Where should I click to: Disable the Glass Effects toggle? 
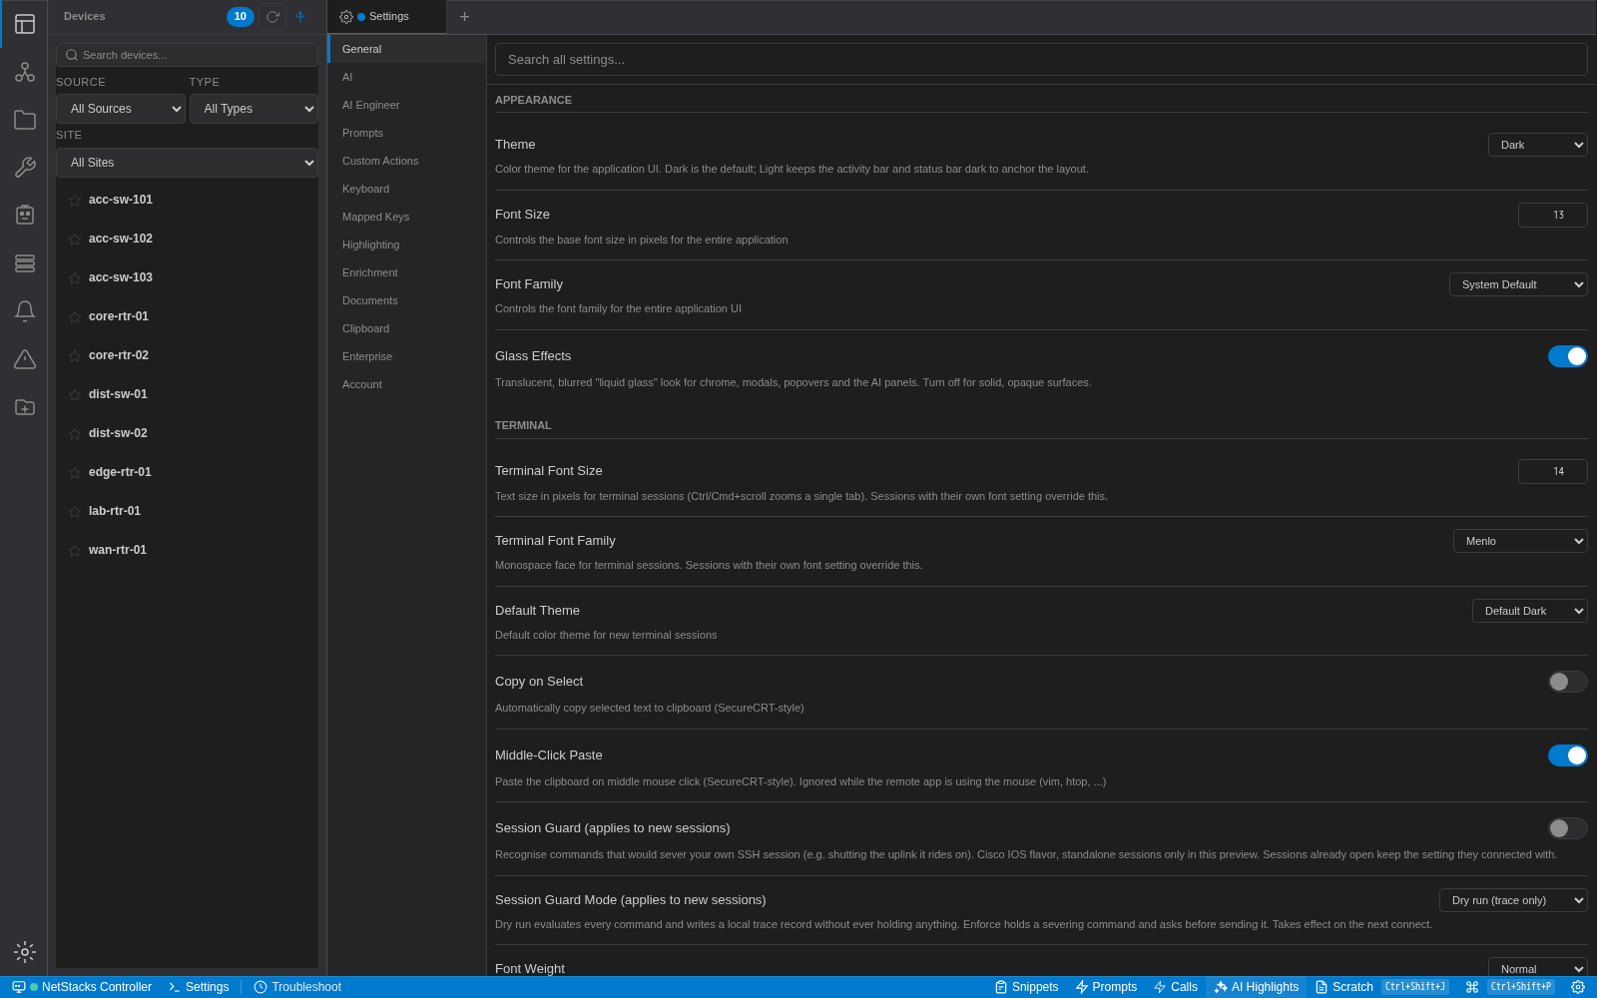click(x=1568, y=356)
